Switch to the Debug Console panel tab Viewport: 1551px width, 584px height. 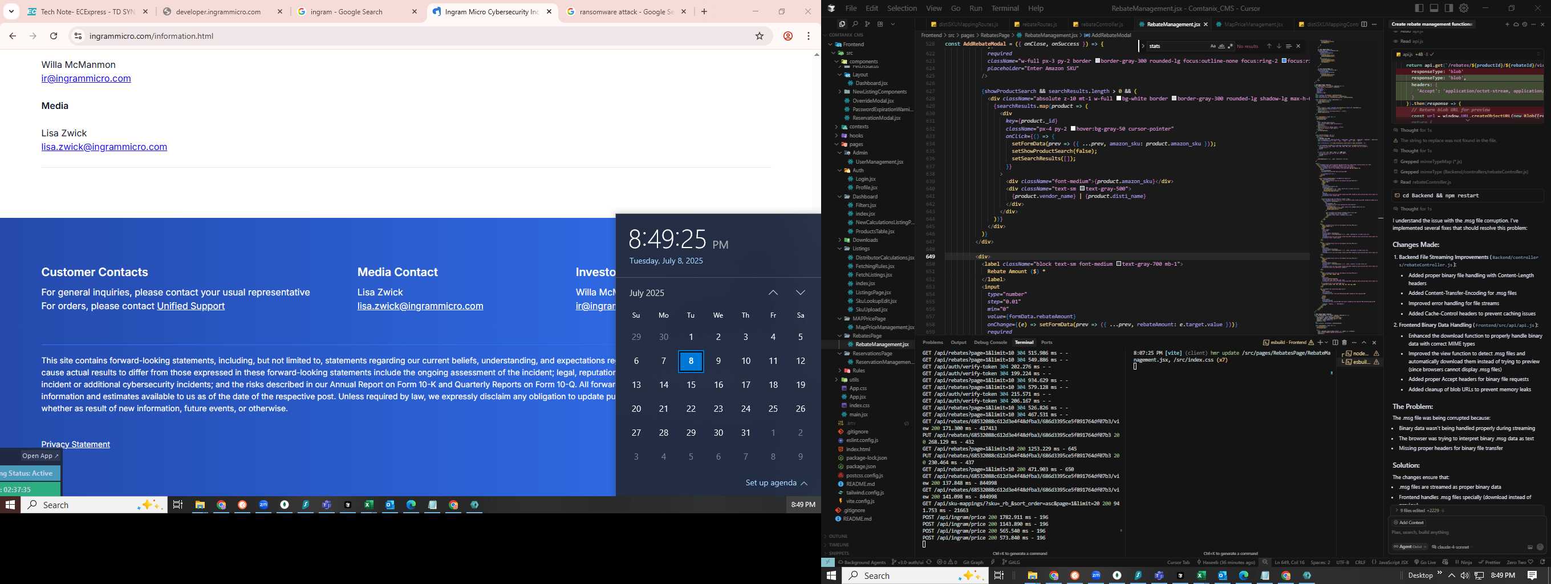coord(990,343)
